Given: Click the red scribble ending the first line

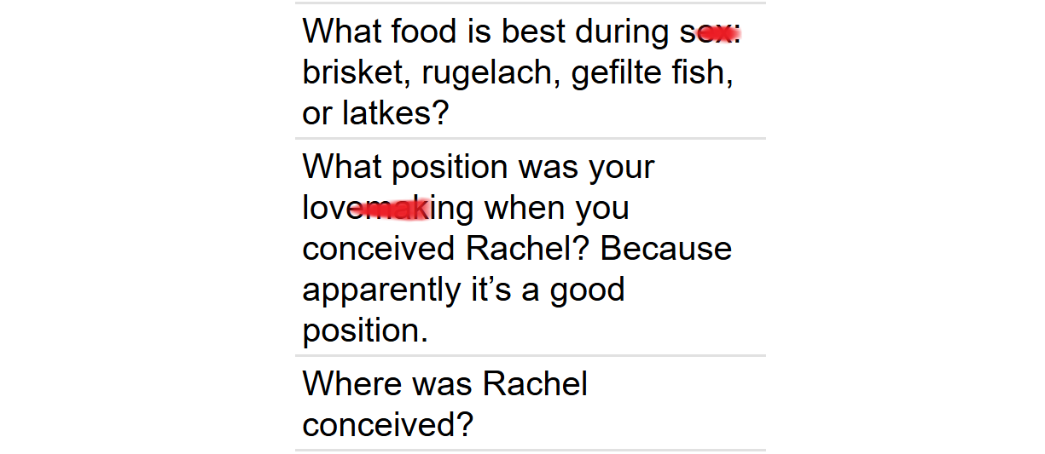Looking at the screenshot, I should tap(718, 33).
